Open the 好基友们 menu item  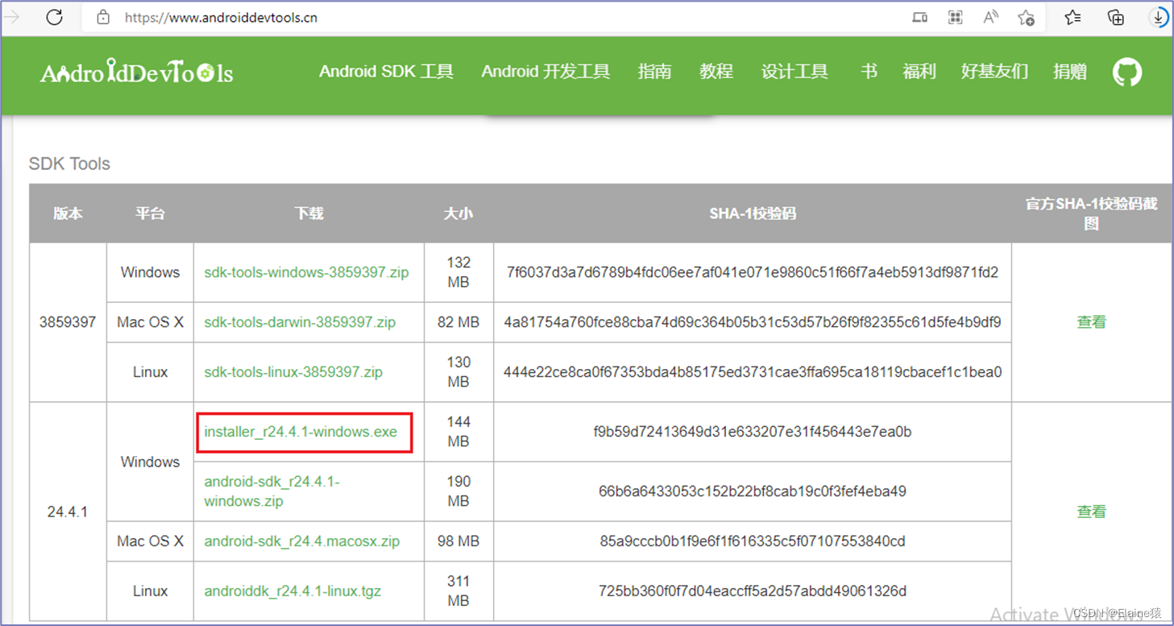pyautogui.click(x=994, y=72)
